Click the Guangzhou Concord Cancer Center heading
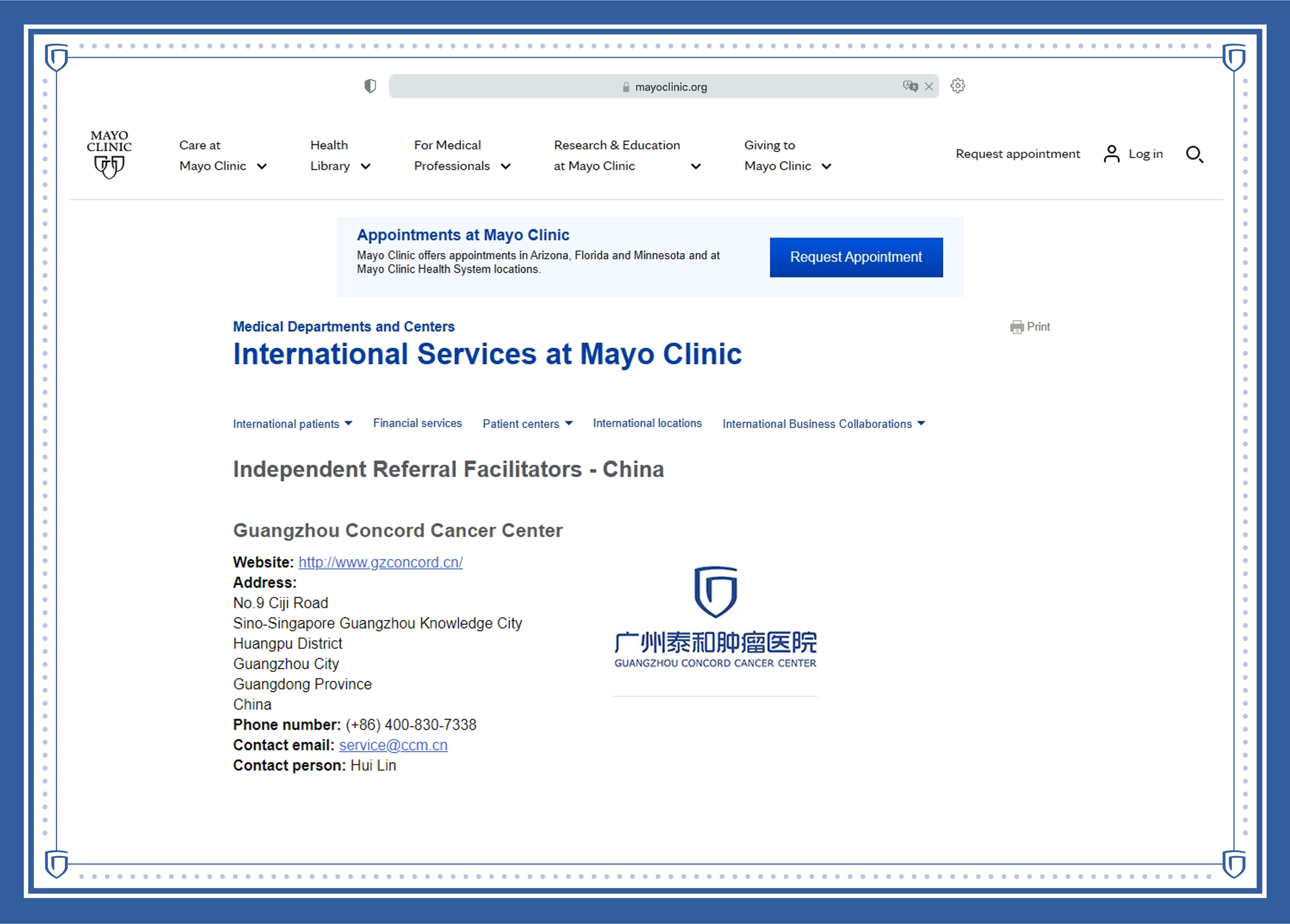Viewport: 1290px width, 924px height. 398,530
